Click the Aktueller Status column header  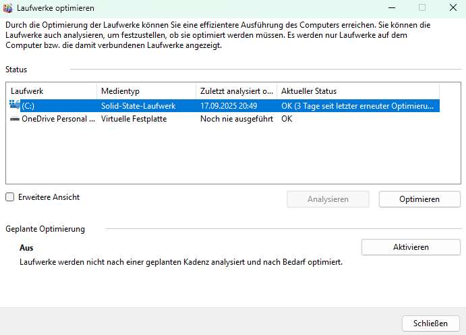(x=357, y=91)
